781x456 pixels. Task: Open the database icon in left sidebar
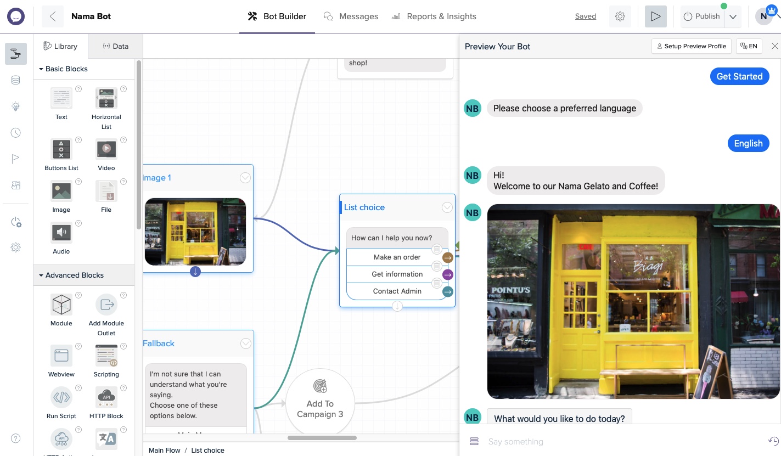tap(16, 80)
